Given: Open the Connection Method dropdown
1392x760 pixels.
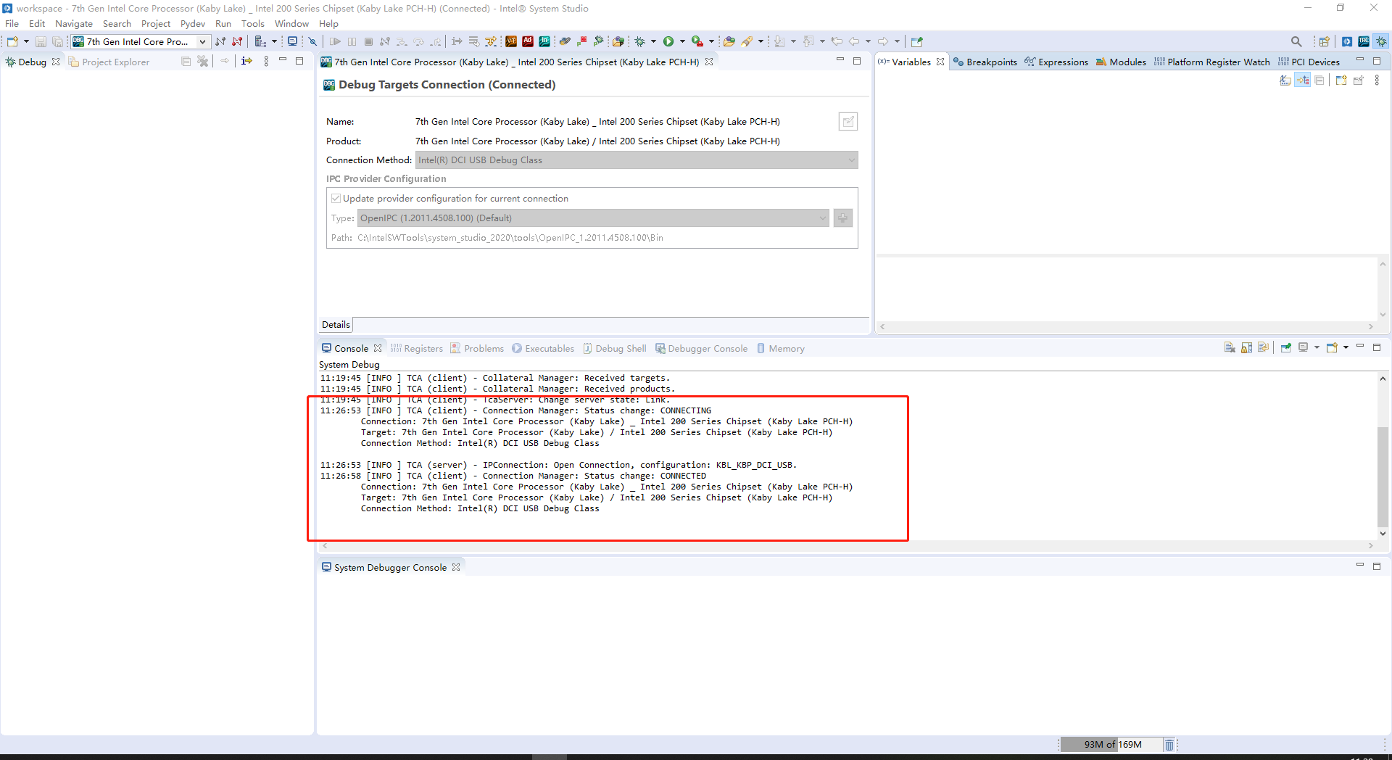Looking at the screenshot, I should [x=852, y=160].
